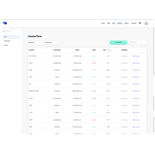This screenshot has width=155, height=153.
Task: Click Manage for the 1000 monthly uses row
Action: [136, 91]
